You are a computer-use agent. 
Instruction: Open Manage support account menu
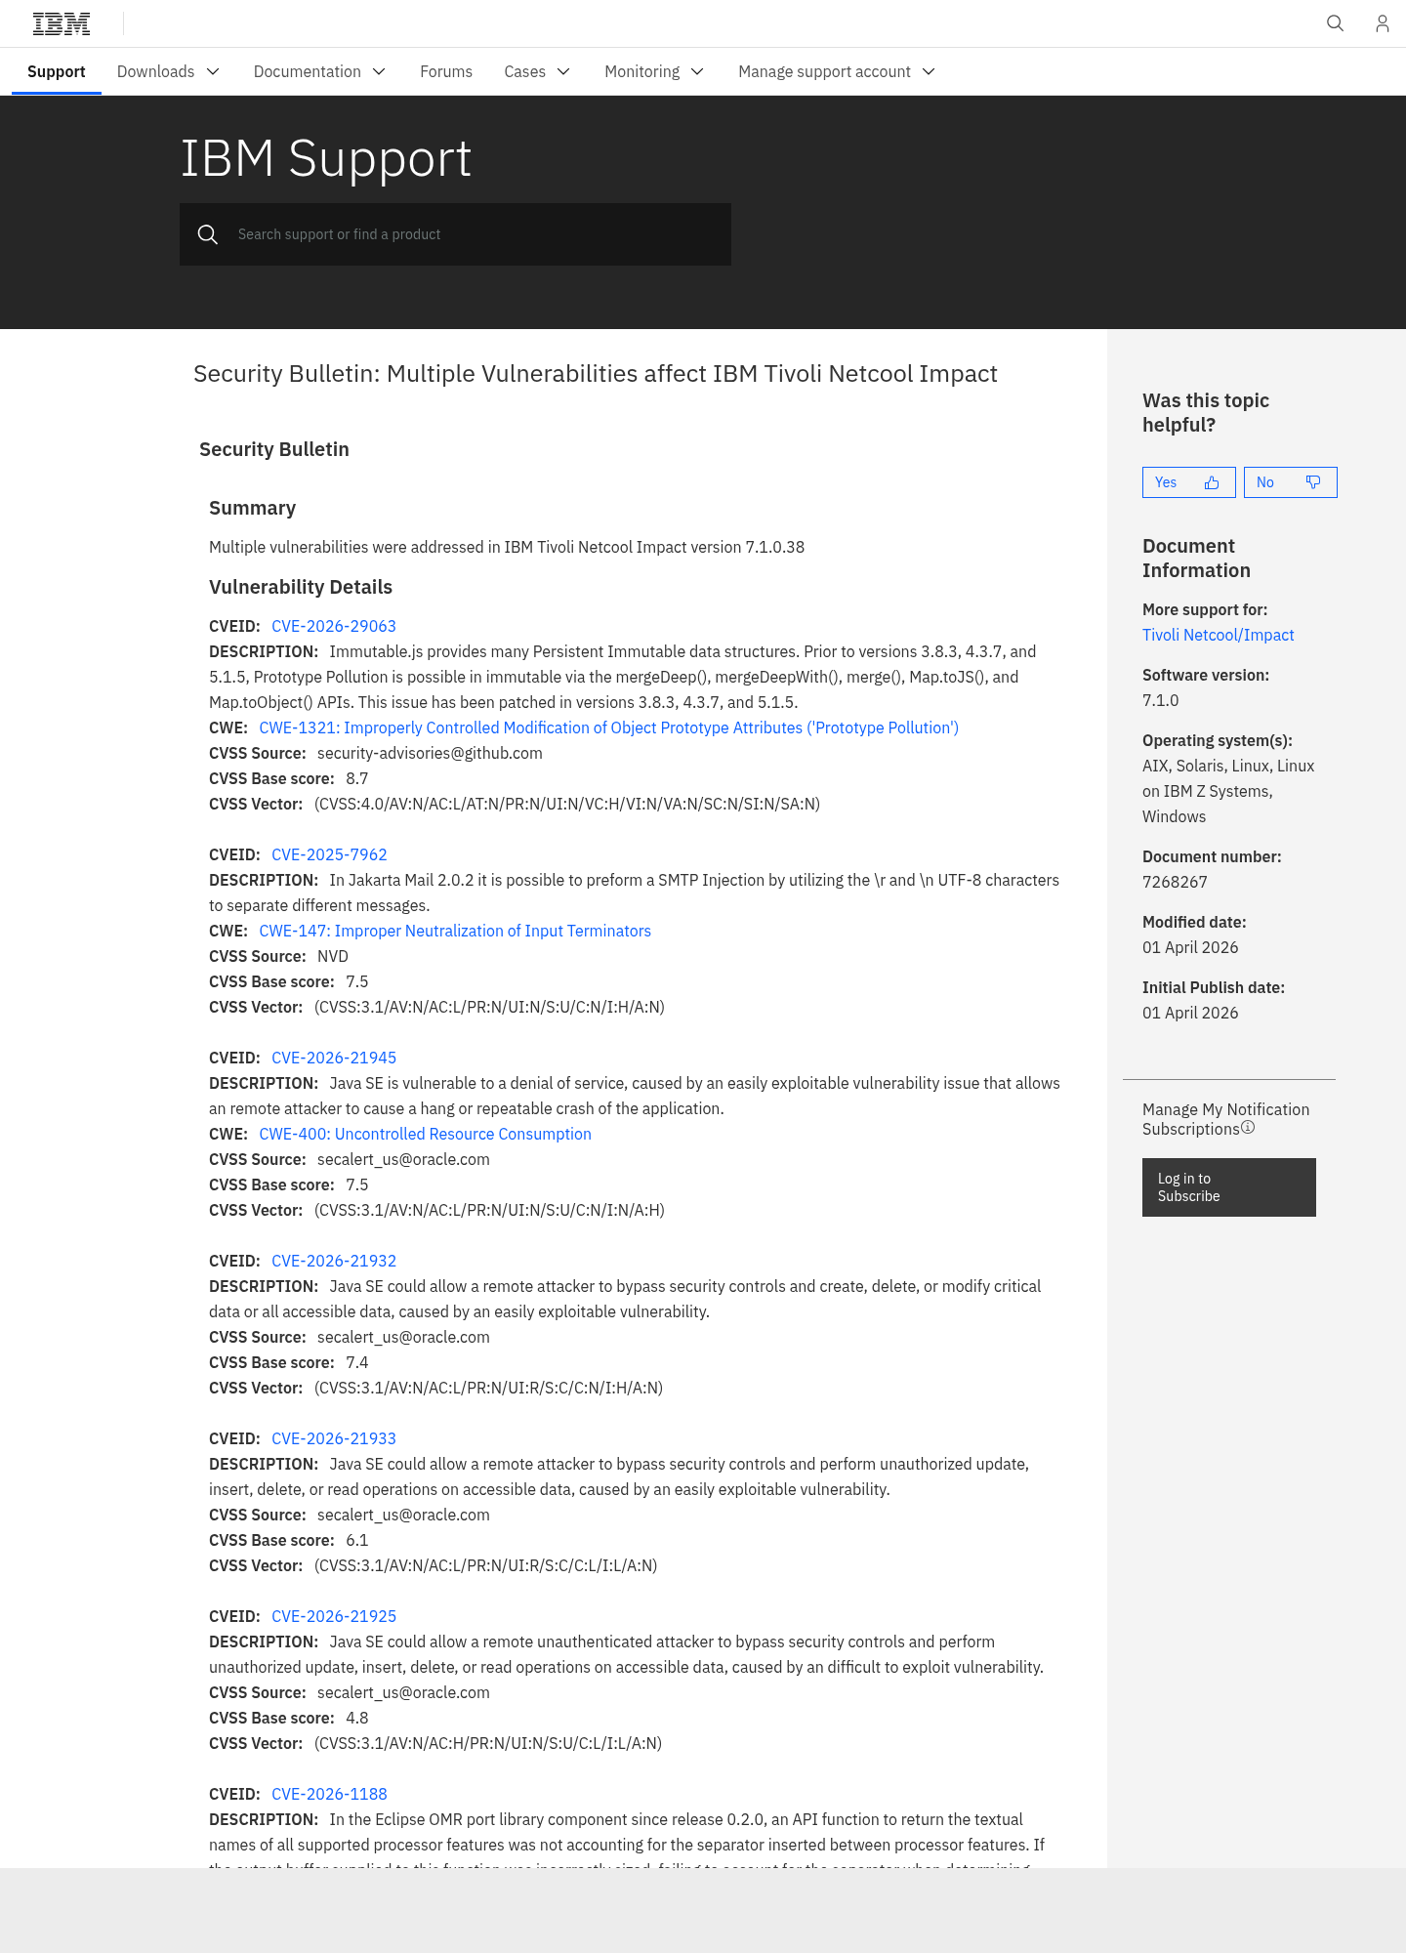837,71
